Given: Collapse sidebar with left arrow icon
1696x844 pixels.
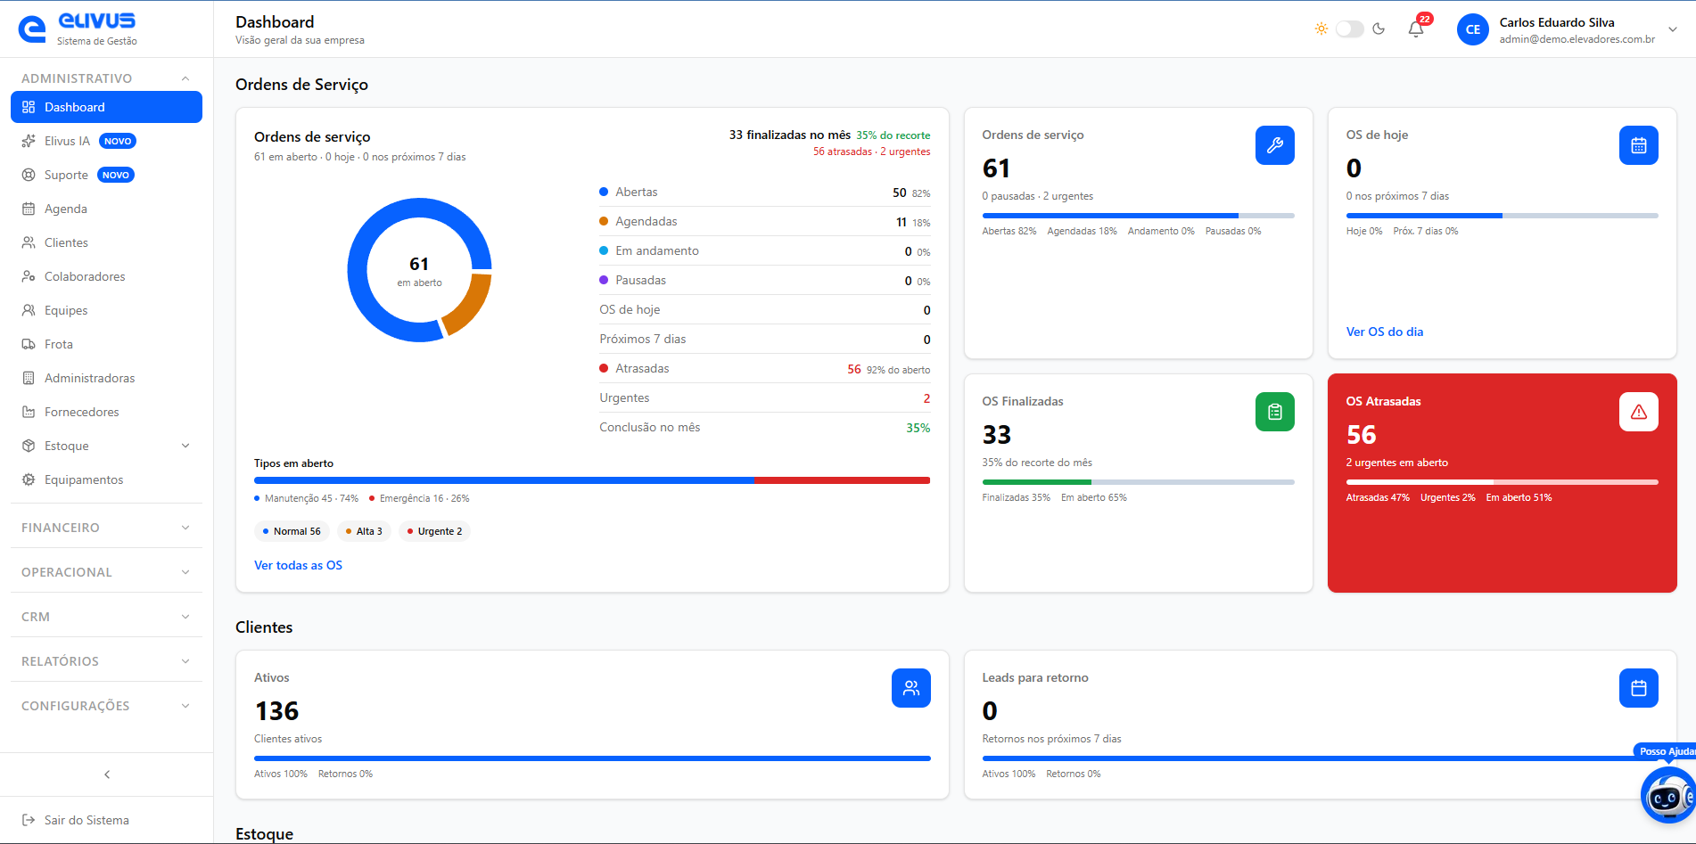Looking at the screenshot, I should 107,774.
